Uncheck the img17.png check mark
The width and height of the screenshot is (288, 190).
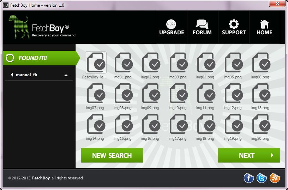[182, 126]
